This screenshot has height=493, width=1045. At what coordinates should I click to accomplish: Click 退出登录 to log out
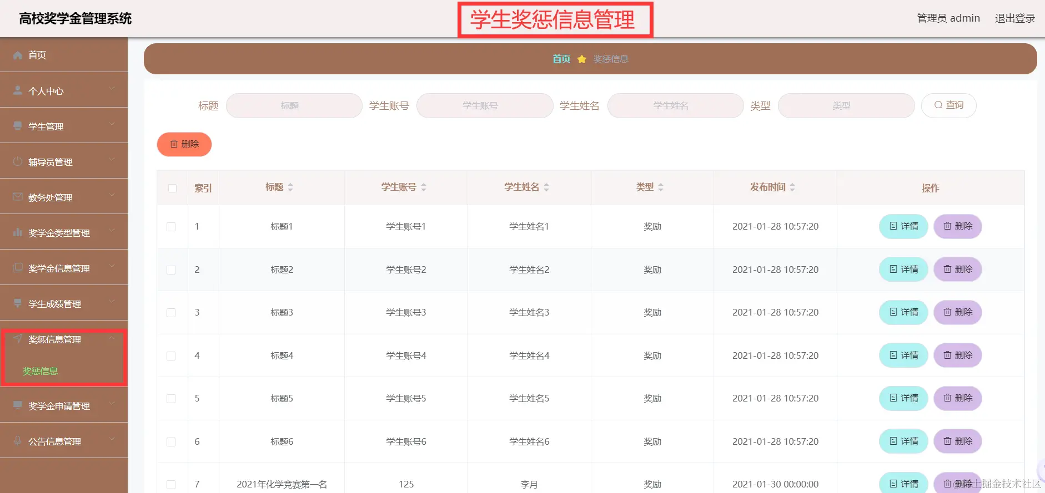(1015, 18)
